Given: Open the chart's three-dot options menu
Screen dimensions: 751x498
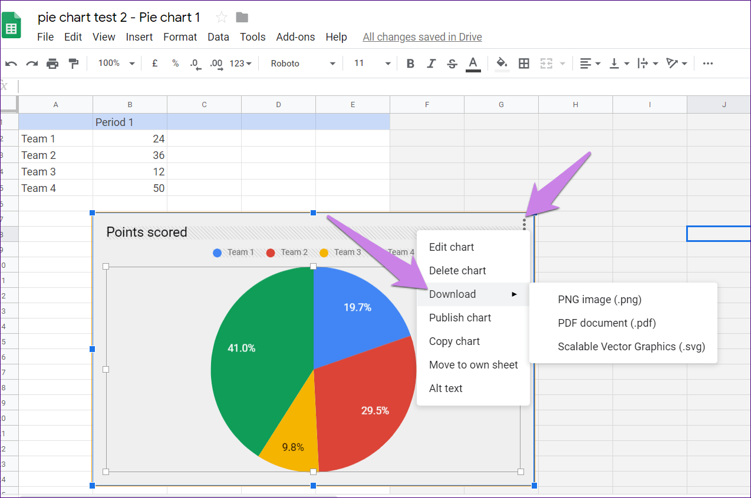Looking at the screenshot, I should point(524,224).
